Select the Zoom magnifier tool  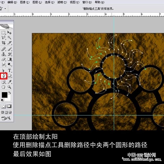(10, 87)
